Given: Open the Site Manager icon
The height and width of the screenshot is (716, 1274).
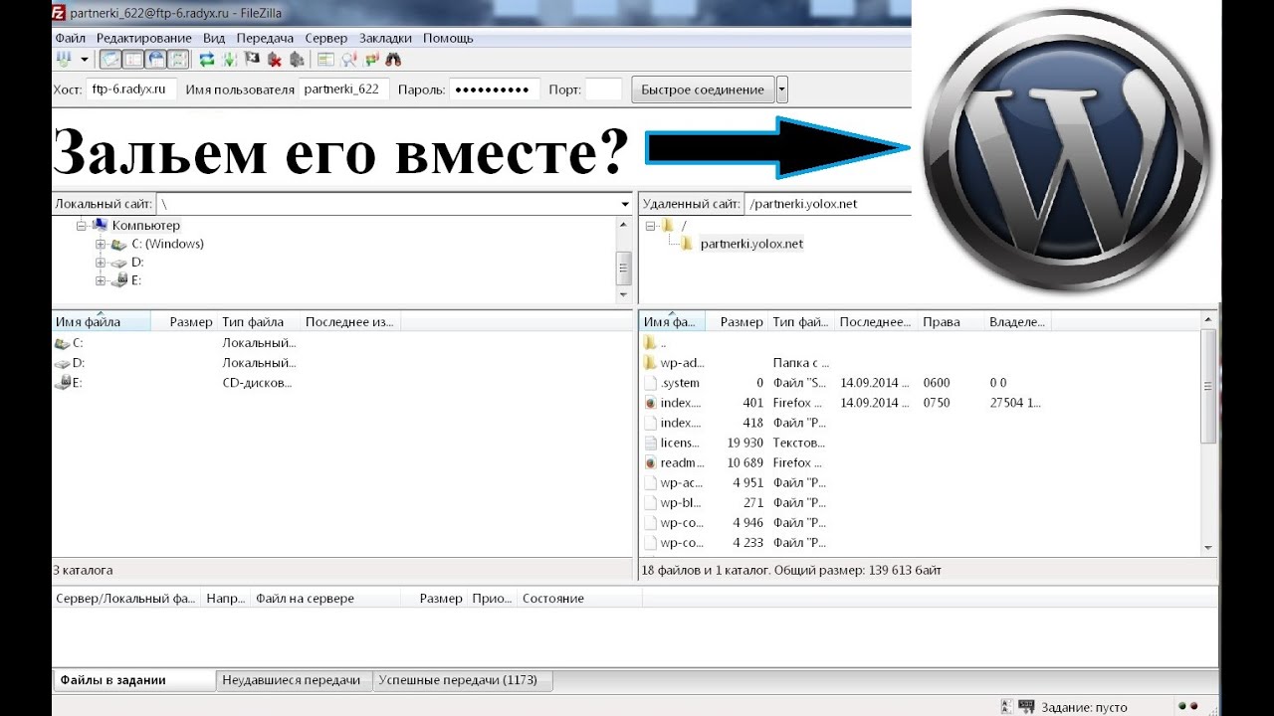Looking at the screenshot, I should [x=64, y=60].
